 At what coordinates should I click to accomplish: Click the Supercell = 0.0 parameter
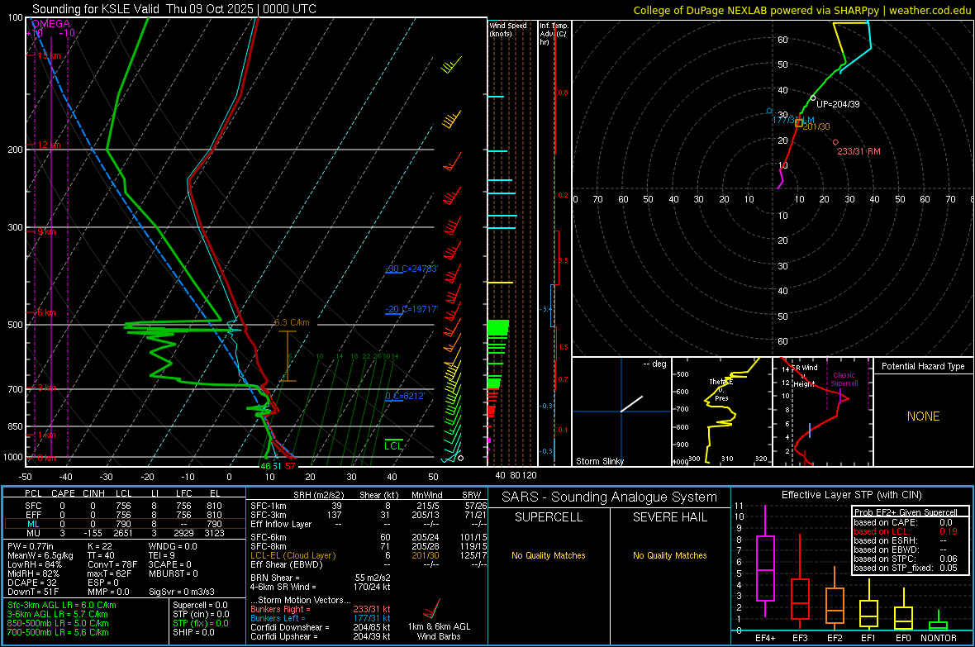pyautogui.click(x=200, y=605)
